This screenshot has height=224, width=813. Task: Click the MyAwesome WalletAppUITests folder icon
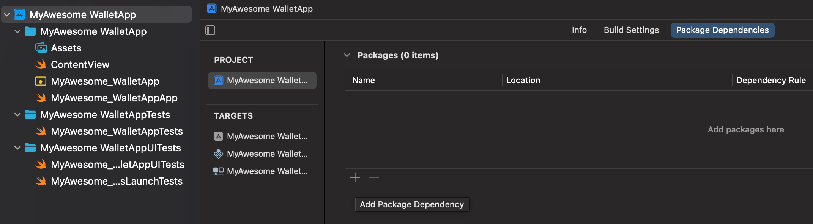[x=30, y=148]
